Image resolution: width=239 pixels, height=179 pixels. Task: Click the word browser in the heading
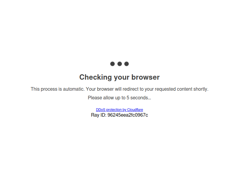pos(145,77)
